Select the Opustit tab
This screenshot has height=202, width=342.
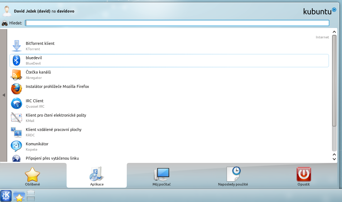point(304,177)
